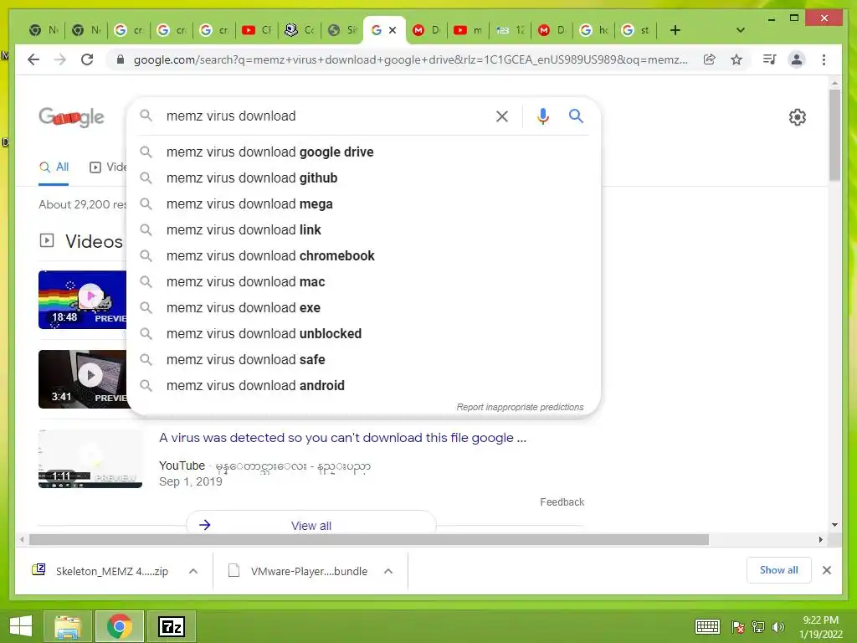The height and width of the screenshot is (643, 857).
Task: Open 'A virus was detected' video result
Action: [x=342, y=437]
